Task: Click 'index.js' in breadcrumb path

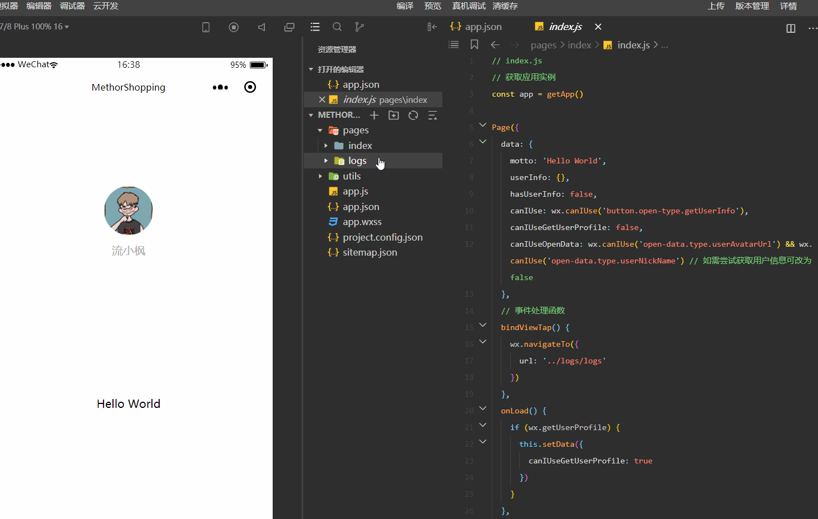Action: coord(633,45)
